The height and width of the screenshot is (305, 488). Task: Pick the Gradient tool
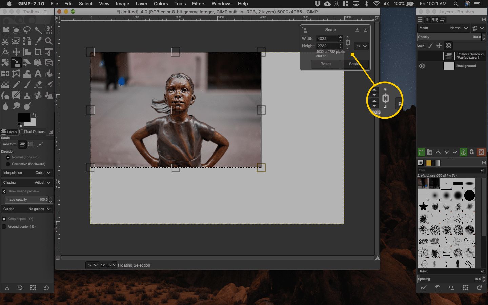(5, 84)
